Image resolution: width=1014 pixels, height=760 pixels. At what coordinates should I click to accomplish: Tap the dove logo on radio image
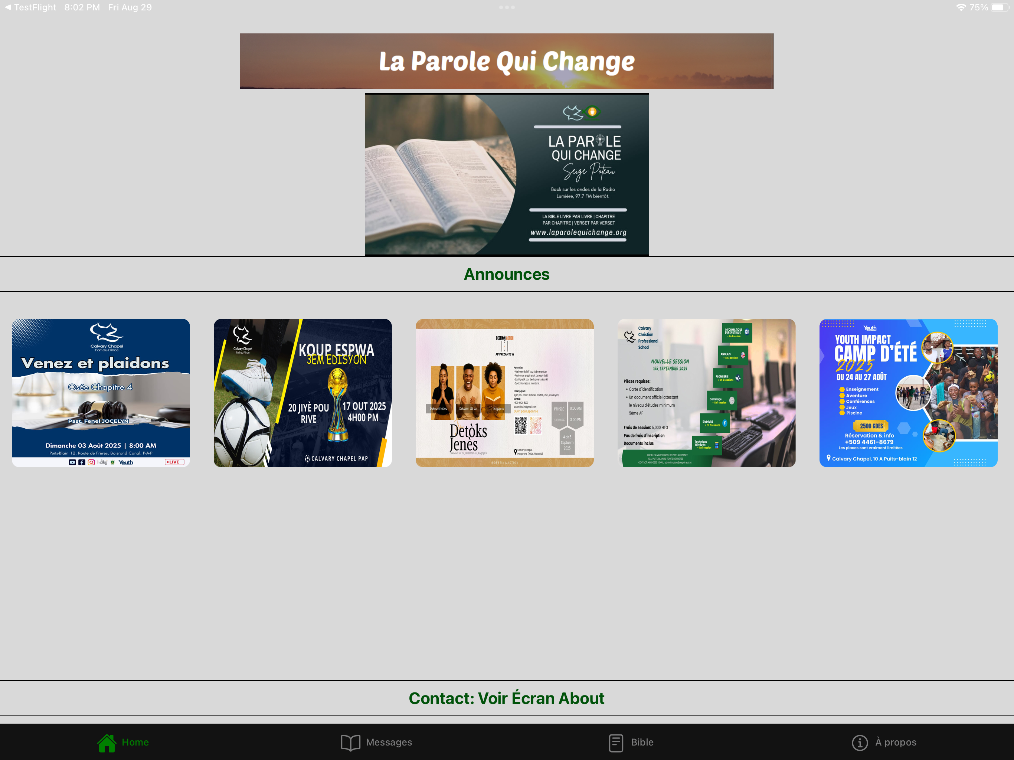573,112
